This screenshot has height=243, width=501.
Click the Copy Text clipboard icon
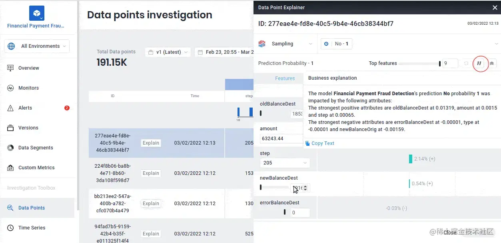(x=307, y=143)
